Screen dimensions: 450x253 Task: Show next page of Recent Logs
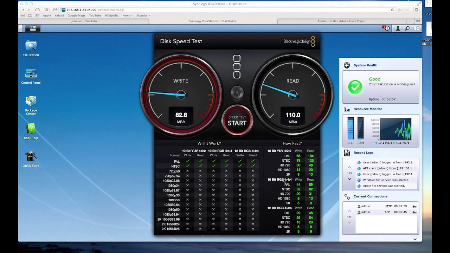349,179
